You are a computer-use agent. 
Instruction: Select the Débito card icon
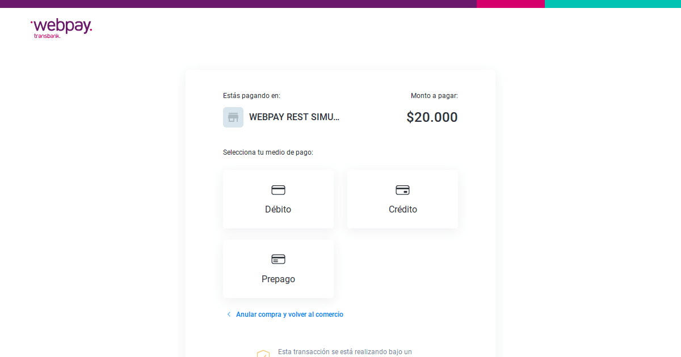(278, 190)
